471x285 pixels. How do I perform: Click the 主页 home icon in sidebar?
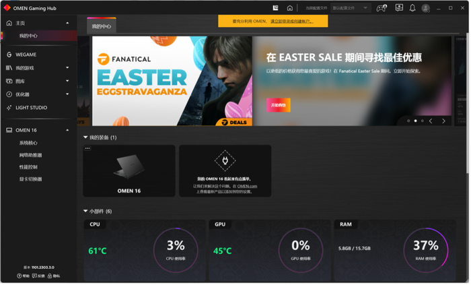[9, 23]
